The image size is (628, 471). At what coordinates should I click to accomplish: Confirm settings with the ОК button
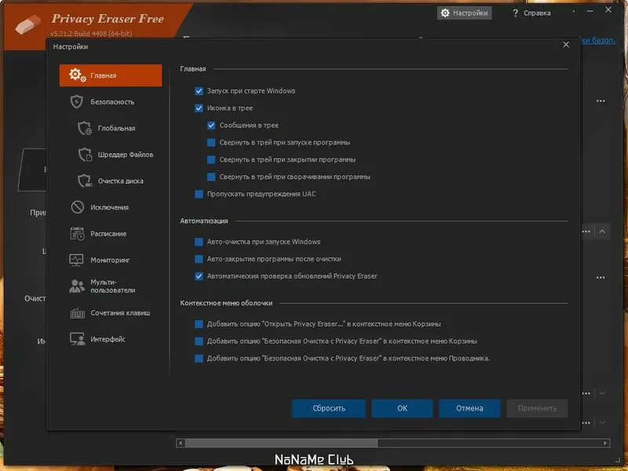(x=402, y=408)
